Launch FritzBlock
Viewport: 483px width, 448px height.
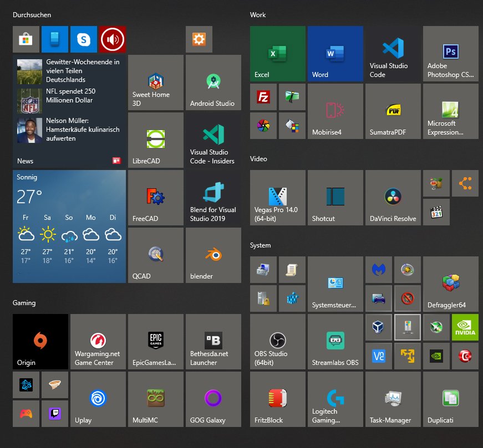277,399
